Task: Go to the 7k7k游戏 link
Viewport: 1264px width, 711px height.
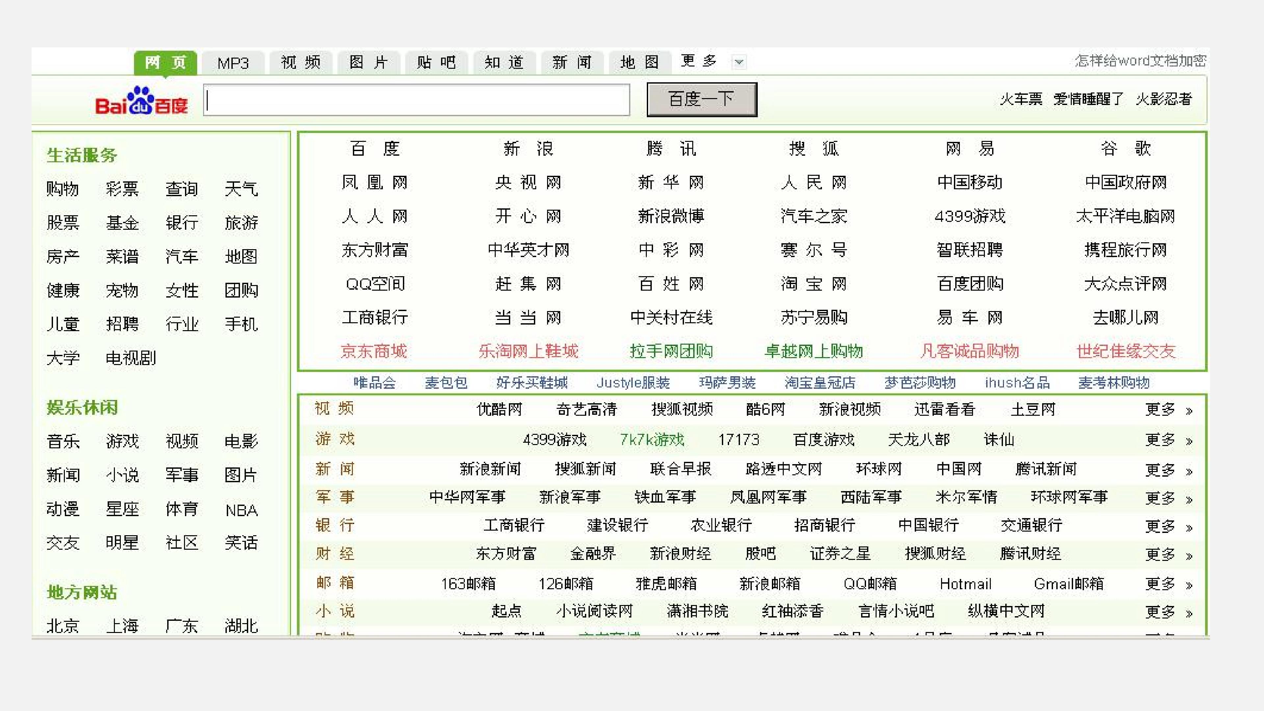Action: (x=652, y=440)
